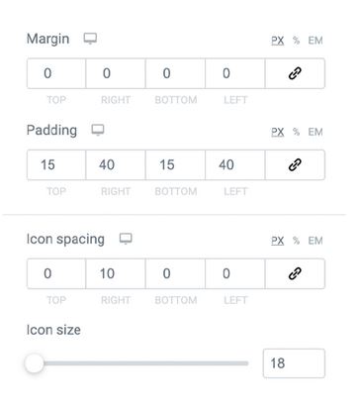Screen dimensions: 358x409
Task: Click the Icon spacing right field
Action: 116,273
